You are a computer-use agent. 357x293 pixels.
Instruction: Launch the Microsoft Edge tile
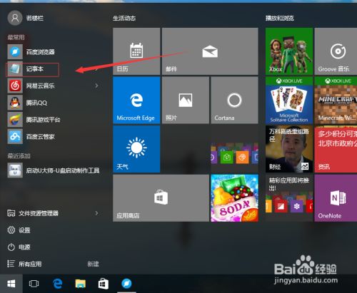pos(136,100)
